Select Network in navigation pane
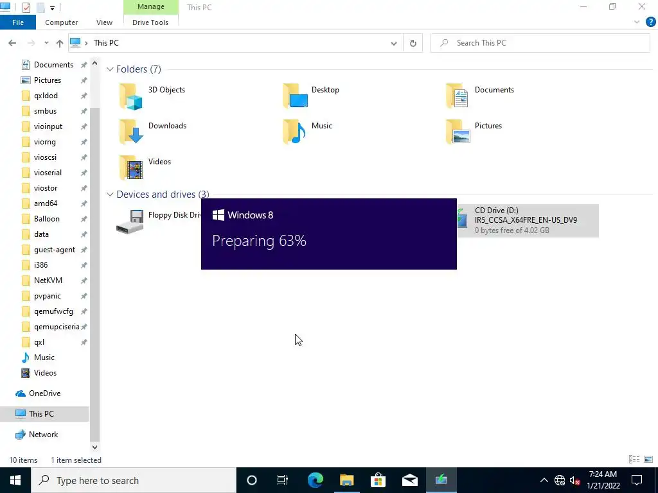 (43, 435)
